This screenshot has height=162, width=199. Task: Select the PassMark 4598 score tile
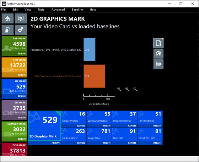coord(14,44)
